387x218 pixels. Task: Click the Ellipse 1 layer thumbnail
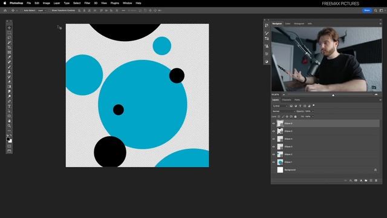tap(280, 162)
